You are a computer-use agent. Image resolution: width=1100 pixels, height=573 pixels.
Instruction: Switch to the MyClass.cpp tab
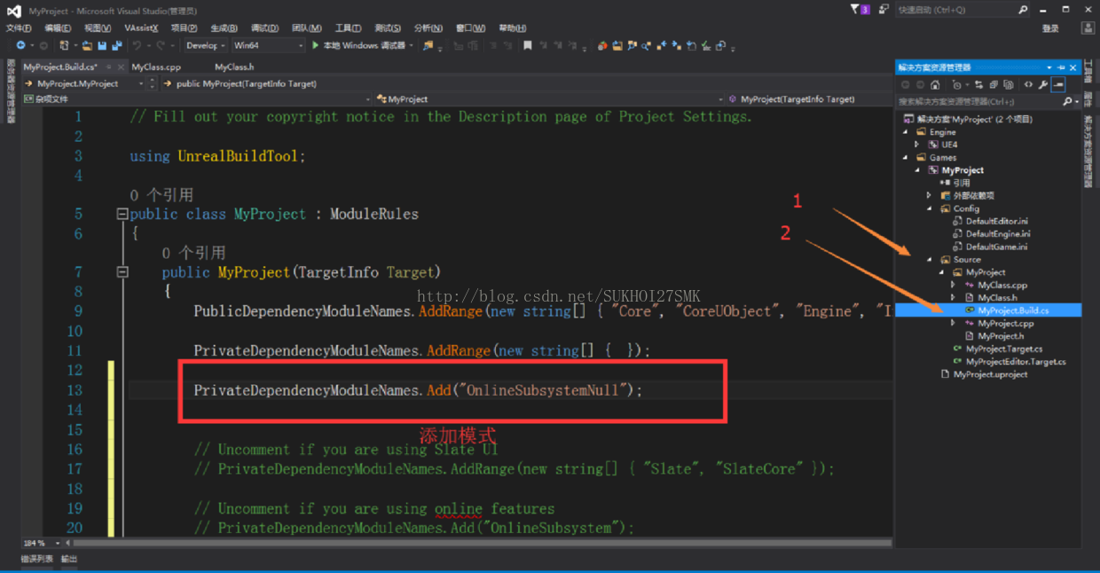coord(156,67)
